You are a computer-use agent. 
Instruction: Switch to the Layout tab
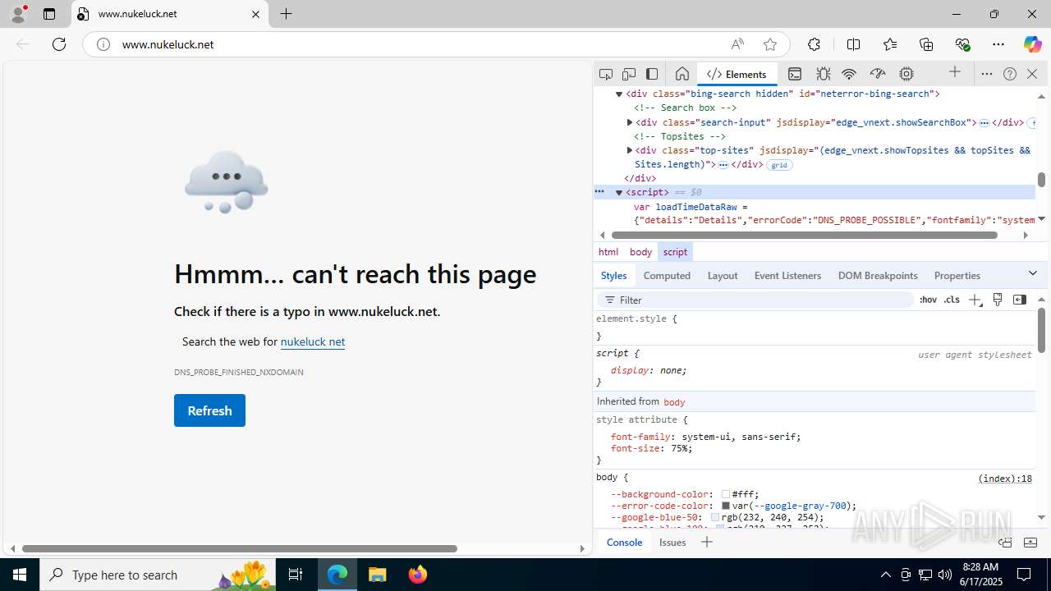pyautogui.click(x=723, y=276)
